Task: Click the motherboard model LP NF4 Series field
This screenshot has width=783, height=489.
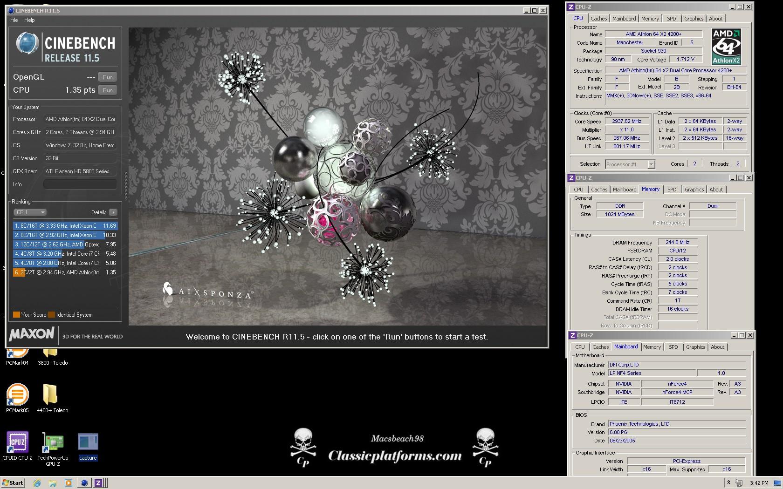Action: tap(652, 373)
